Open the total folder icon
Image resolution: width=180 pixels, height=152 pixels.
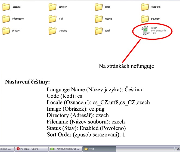pos(99,31)
